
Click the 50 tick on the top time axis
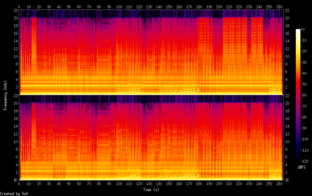point(69,7)
